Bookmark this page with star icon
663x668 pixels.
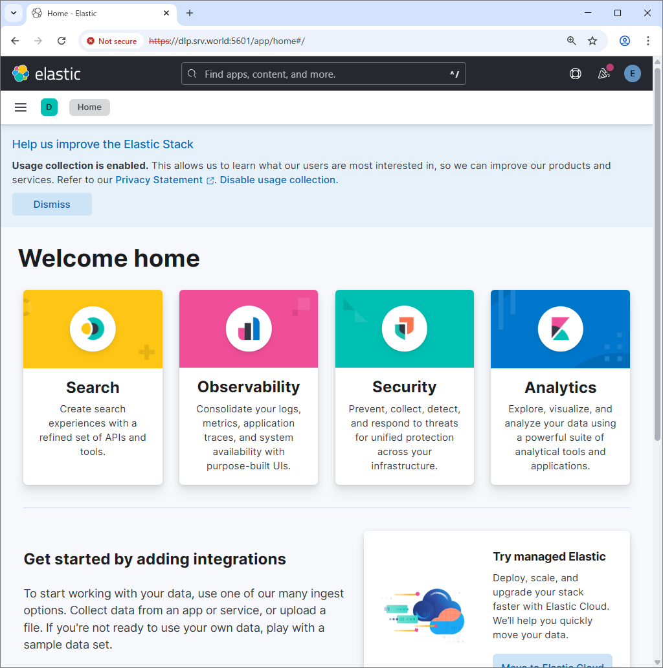click(x=592, y=41)
